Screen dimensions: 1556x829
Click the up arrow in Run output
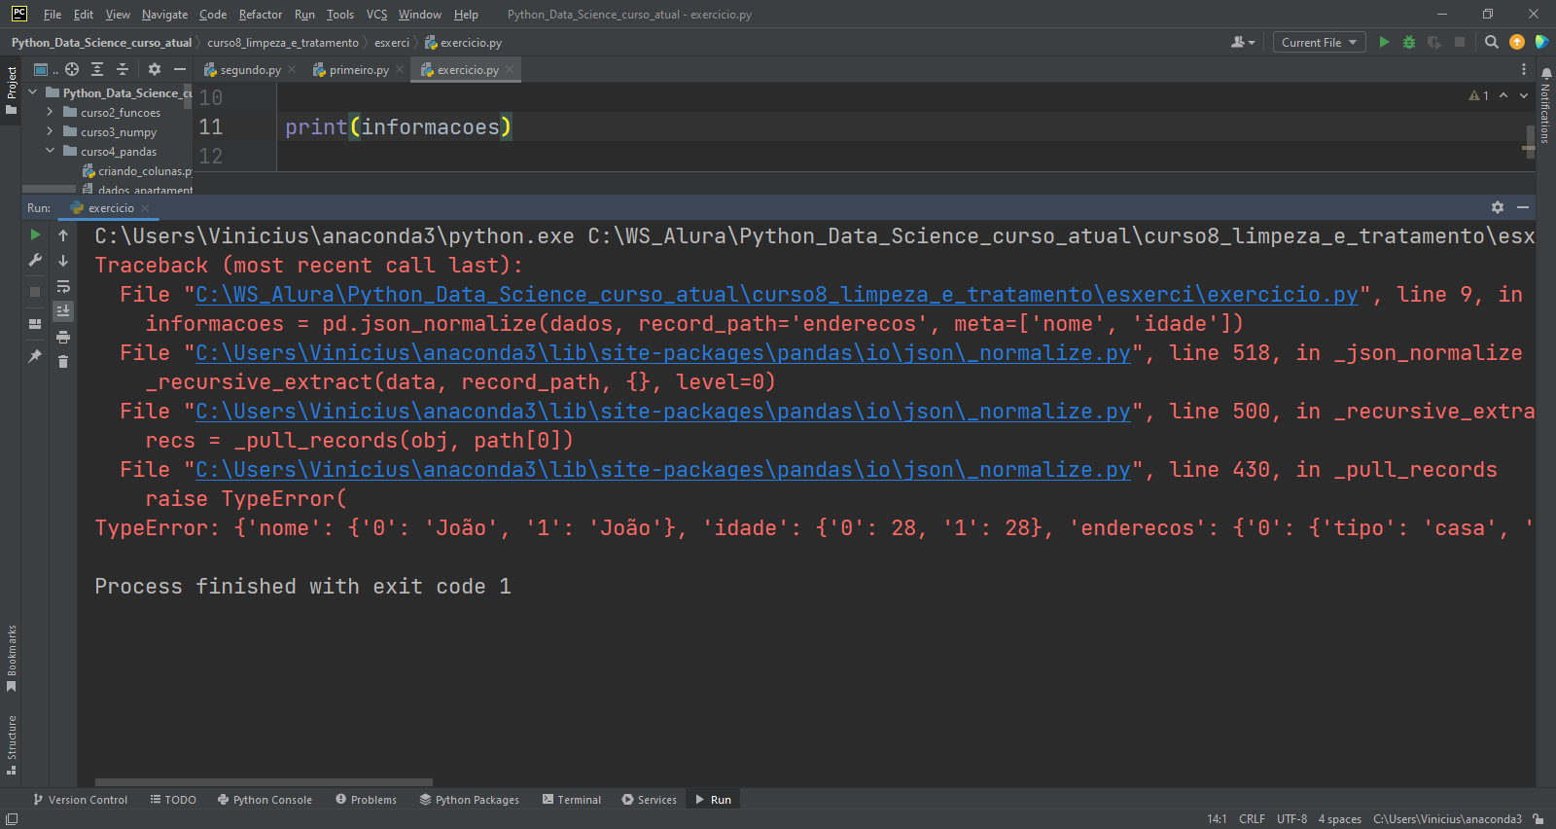click(63, 235)
